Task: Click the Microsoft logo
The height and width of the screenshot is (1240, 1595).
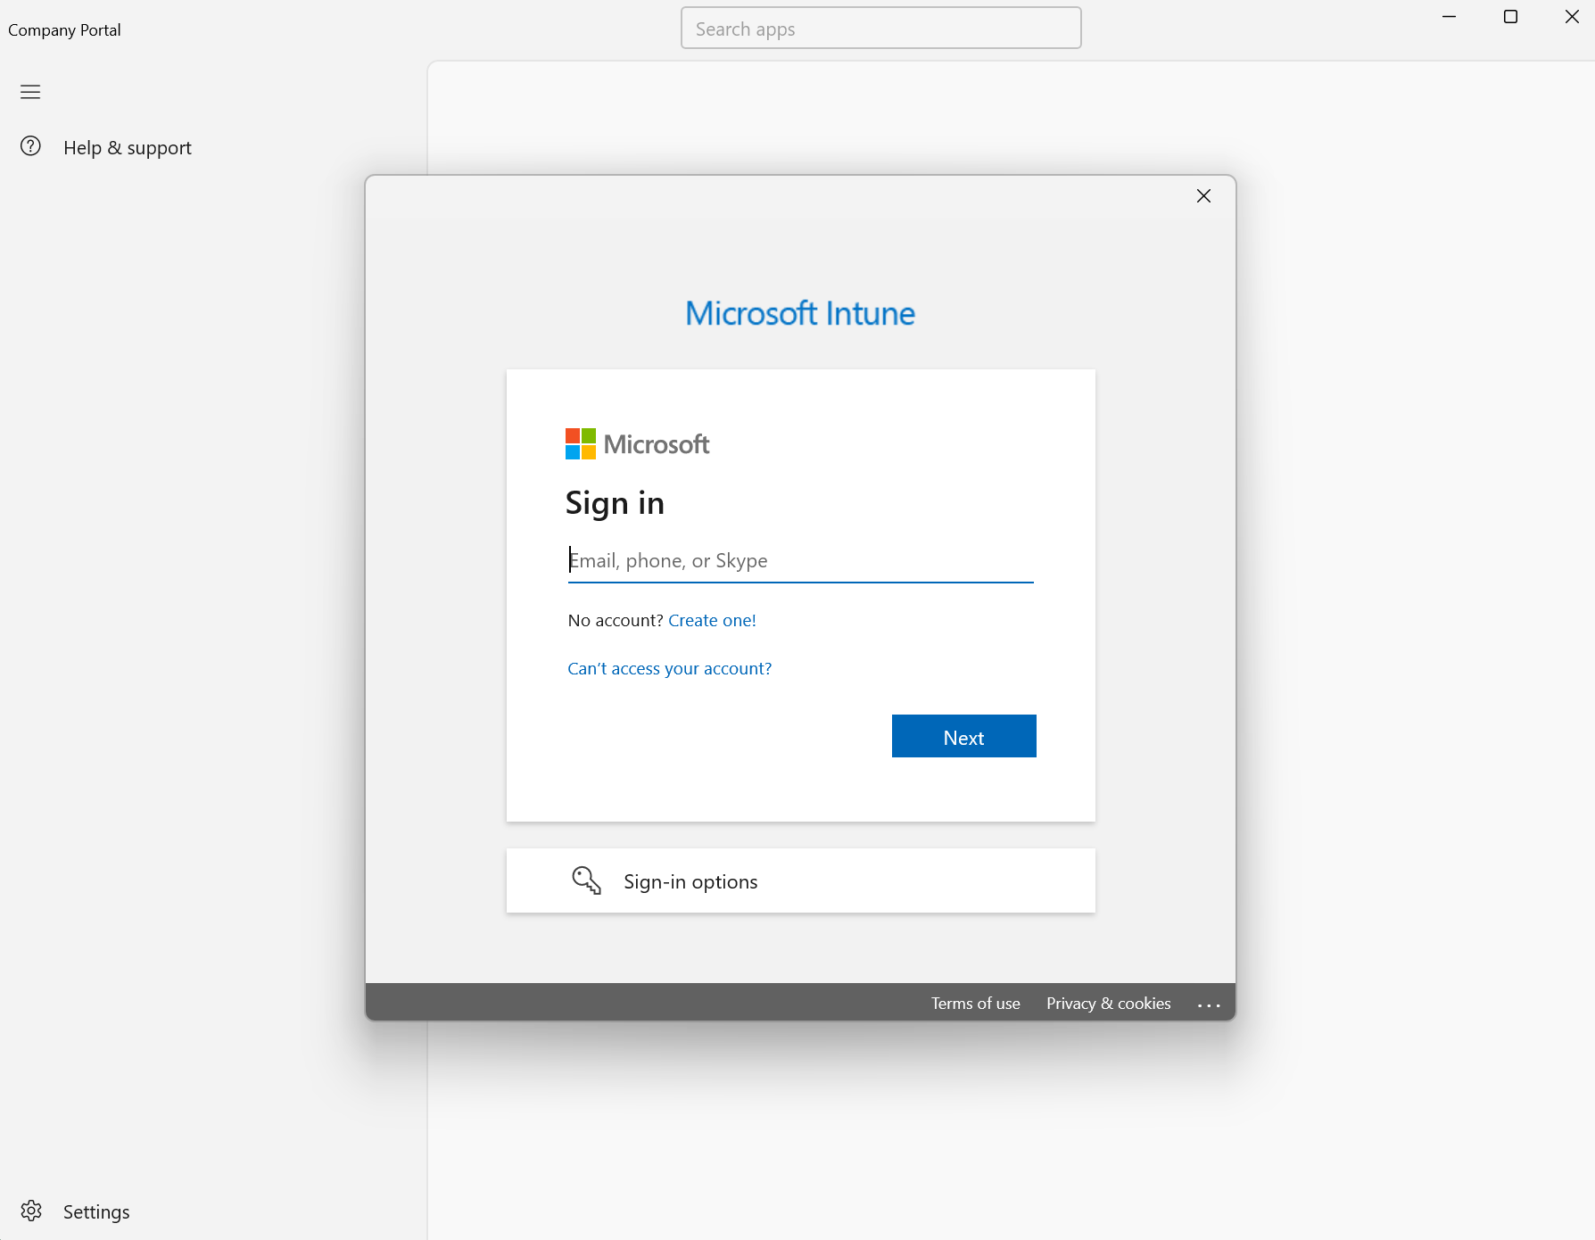Action: [x=637, y=444]
